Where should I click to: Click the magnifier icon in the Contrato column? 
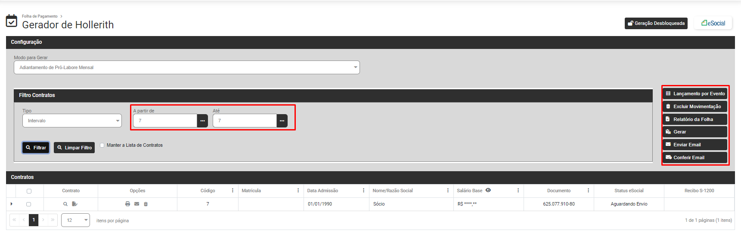65,204
